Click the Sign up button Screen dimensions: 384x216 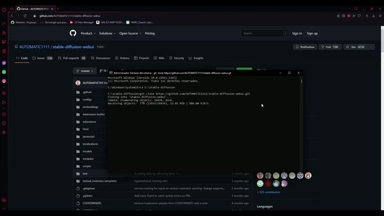pos(312,34)
